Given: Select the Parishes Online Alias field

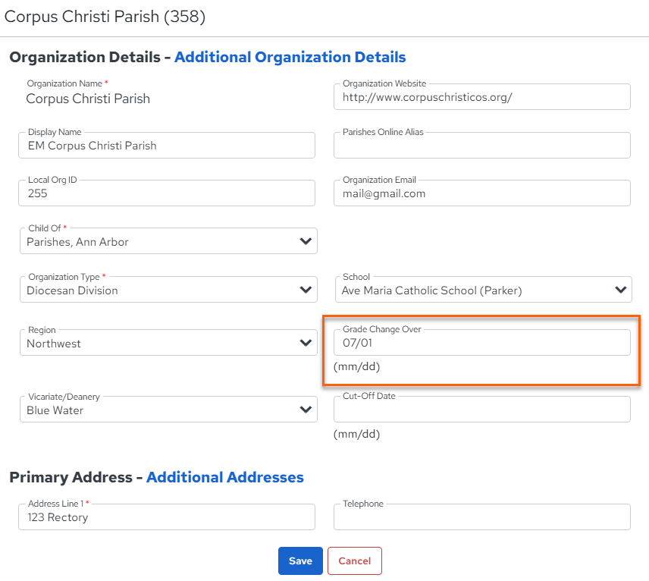Looking at the screenshot, I should click(482, 146).
